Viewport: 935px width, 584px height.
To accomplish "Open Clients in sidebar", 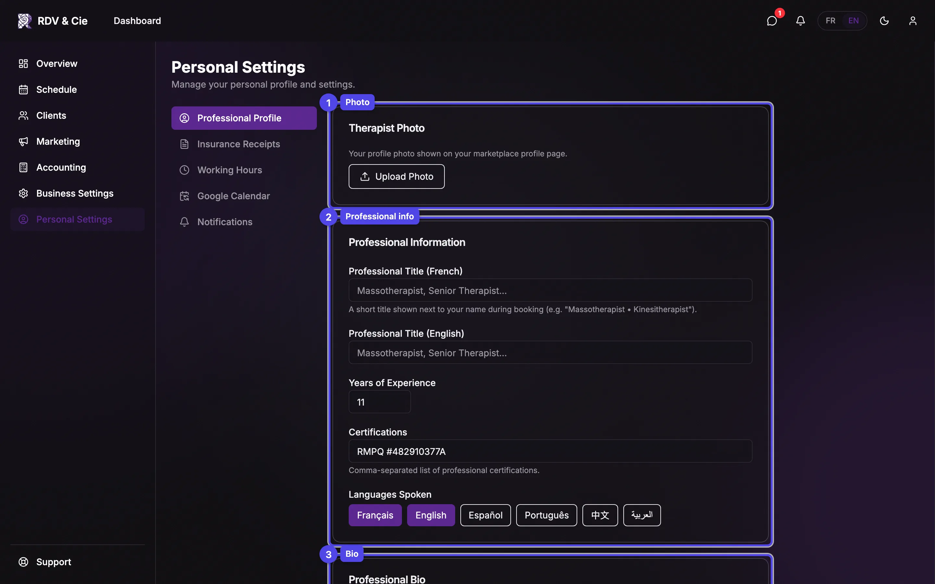I will (x=77, y=116).
